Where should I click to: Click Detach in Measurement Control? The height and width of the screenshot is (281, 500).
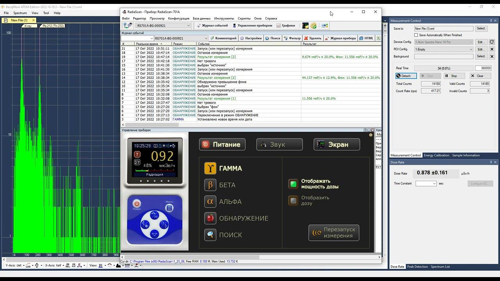point(406,76)
